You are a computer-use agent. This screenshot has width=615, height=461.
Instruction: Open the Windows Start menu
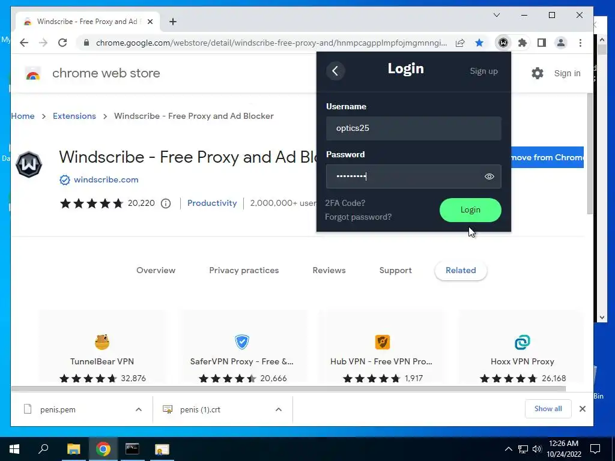14,449
